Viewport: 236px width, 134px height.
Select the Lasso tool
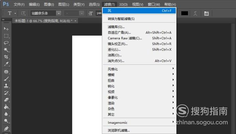[6, 43]
